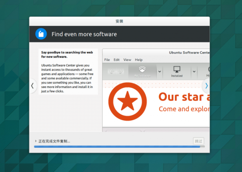The height and width of the screenshot is (172, 242).
Task: Open the View menu
Action: 127,60
